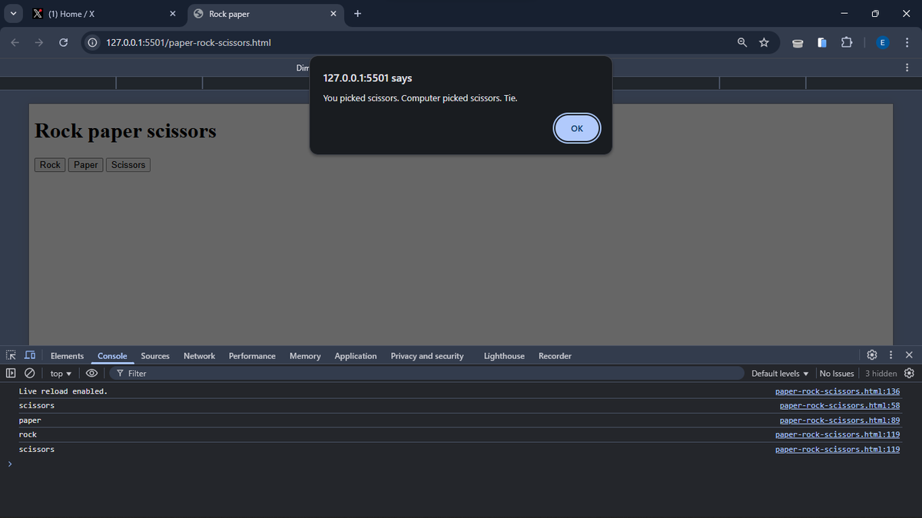This screenshot has height=518, width=922.
Task: Select the inspect element picker tool
Action: [x=10, y=355]
